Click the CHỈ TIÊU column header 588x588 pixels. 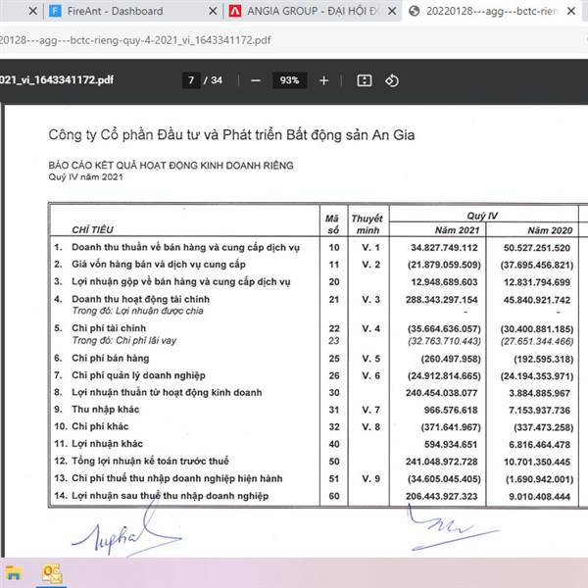tap(92, 230)
